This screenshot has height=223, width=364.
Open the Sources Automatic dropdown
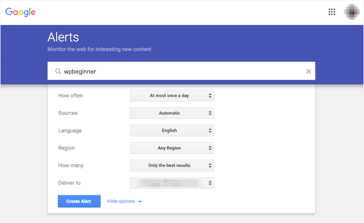pos(171,113)
